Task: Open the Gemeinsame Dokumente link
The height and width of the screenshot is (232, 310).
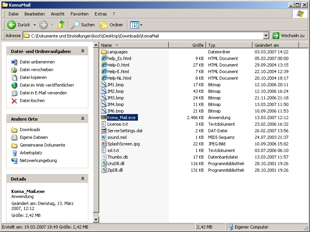Action: coord(43,145)
